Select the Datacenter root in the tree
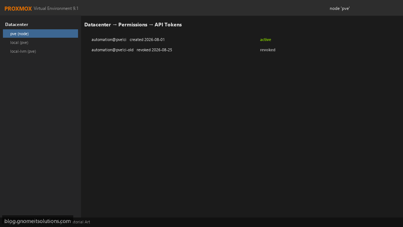The image size is (403, 227). pyautogui.click(x=17, y=25)
